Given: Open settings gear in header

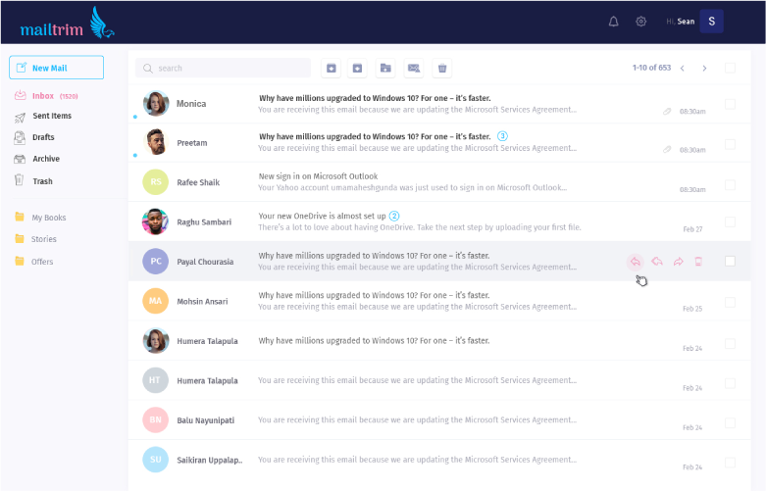Looking at the screenshot, I should point(640,22).
